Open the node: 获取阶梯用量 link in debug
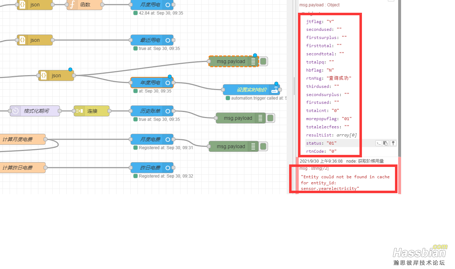 [365, 161]
